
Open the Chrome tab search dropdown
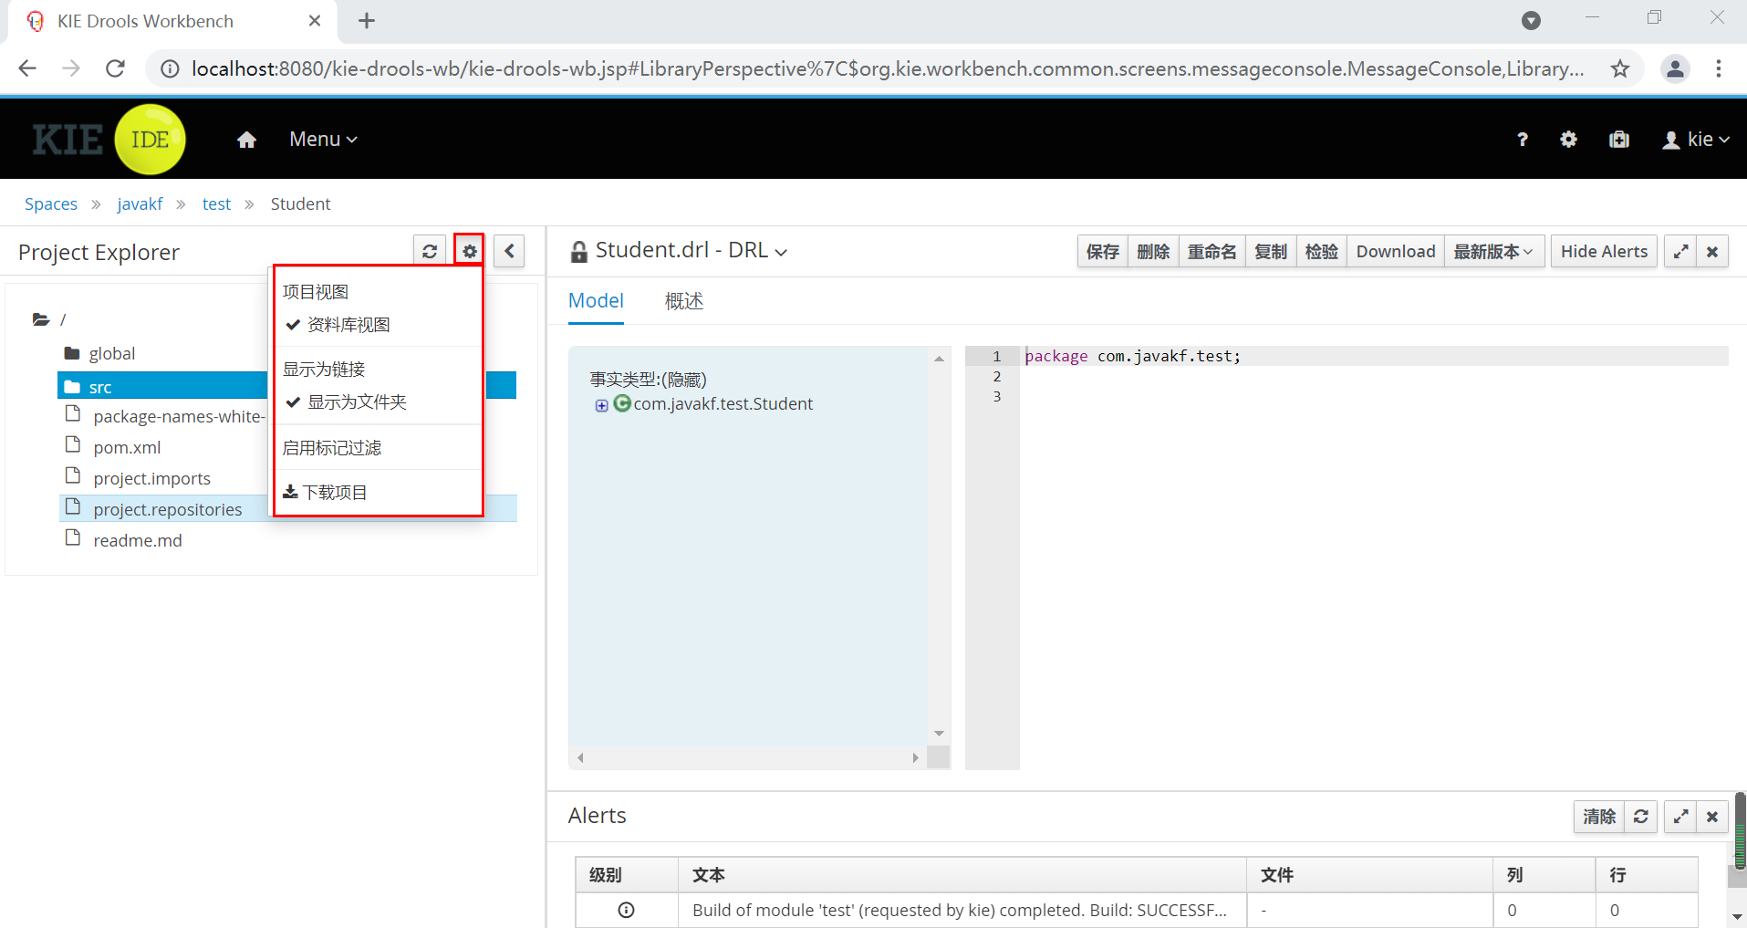click(1531, 21)
